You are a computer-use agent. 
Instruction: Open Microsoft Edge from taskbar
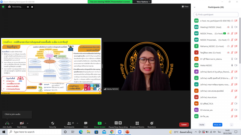[x=81, y=132]
